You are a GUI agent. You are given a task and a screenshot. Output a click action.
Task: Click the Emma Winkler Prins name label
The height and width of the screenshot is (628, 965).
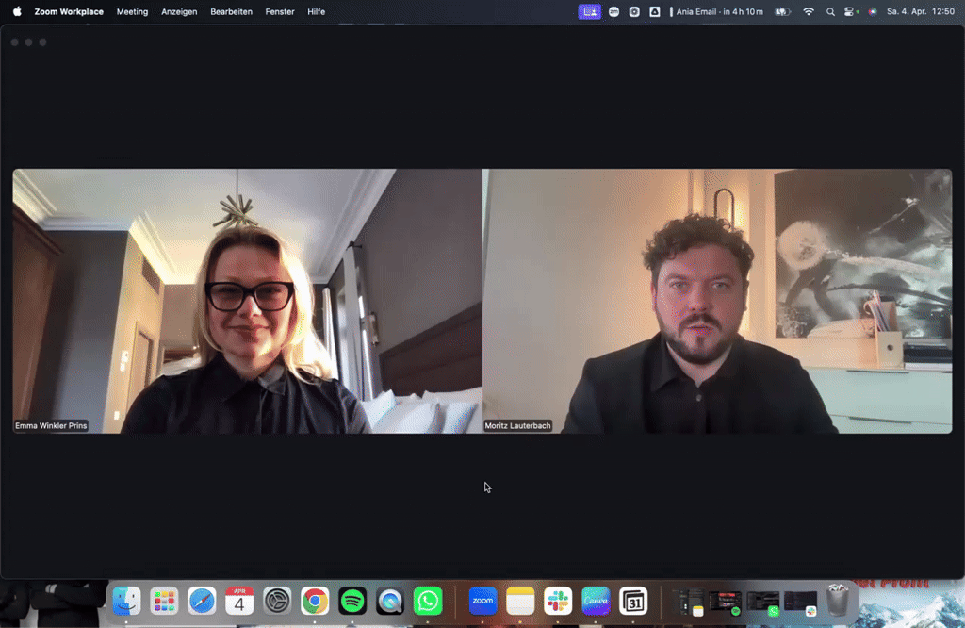(50, 425)
